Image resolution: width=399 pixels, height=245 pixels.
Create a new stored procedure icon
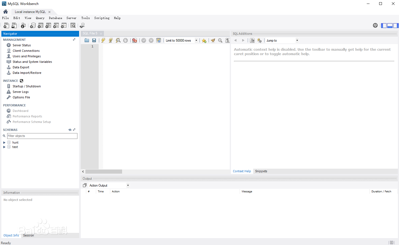(x=56, y=25)
